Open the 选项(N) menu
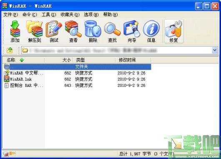The height and width of the screenshot is (159, 221). [x=91, y=15]
